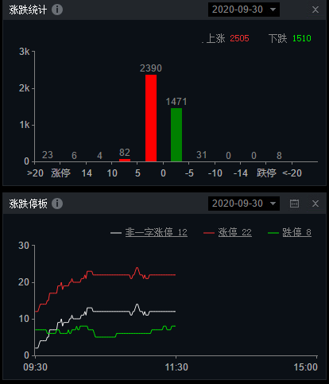Click the red legend line swatch for 涨停
329x384 pixels.
[209, 233]
